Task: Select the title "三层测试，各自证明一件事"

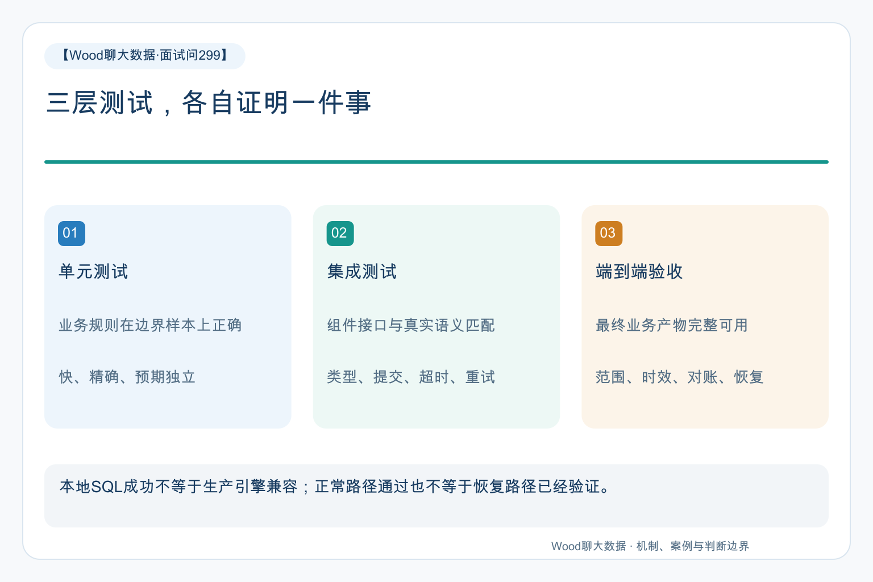Action: (x=209, y=103)
